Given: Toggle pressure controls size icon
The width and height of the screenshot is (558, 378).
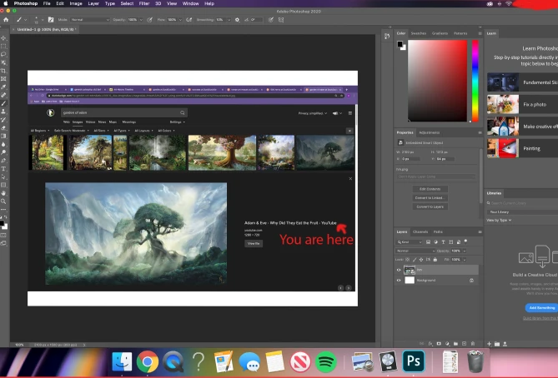Looking at the screenshot, I should pos(271,20).
